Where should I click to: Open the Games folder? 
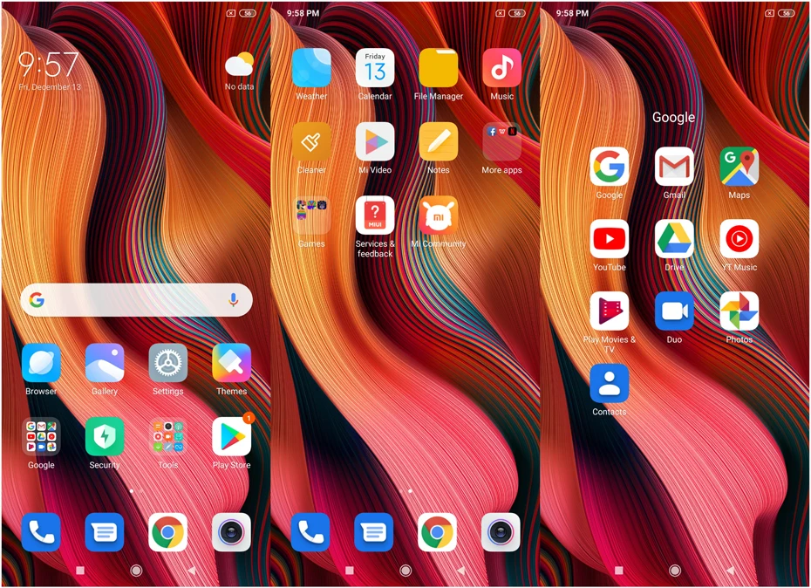click(311, 215)
